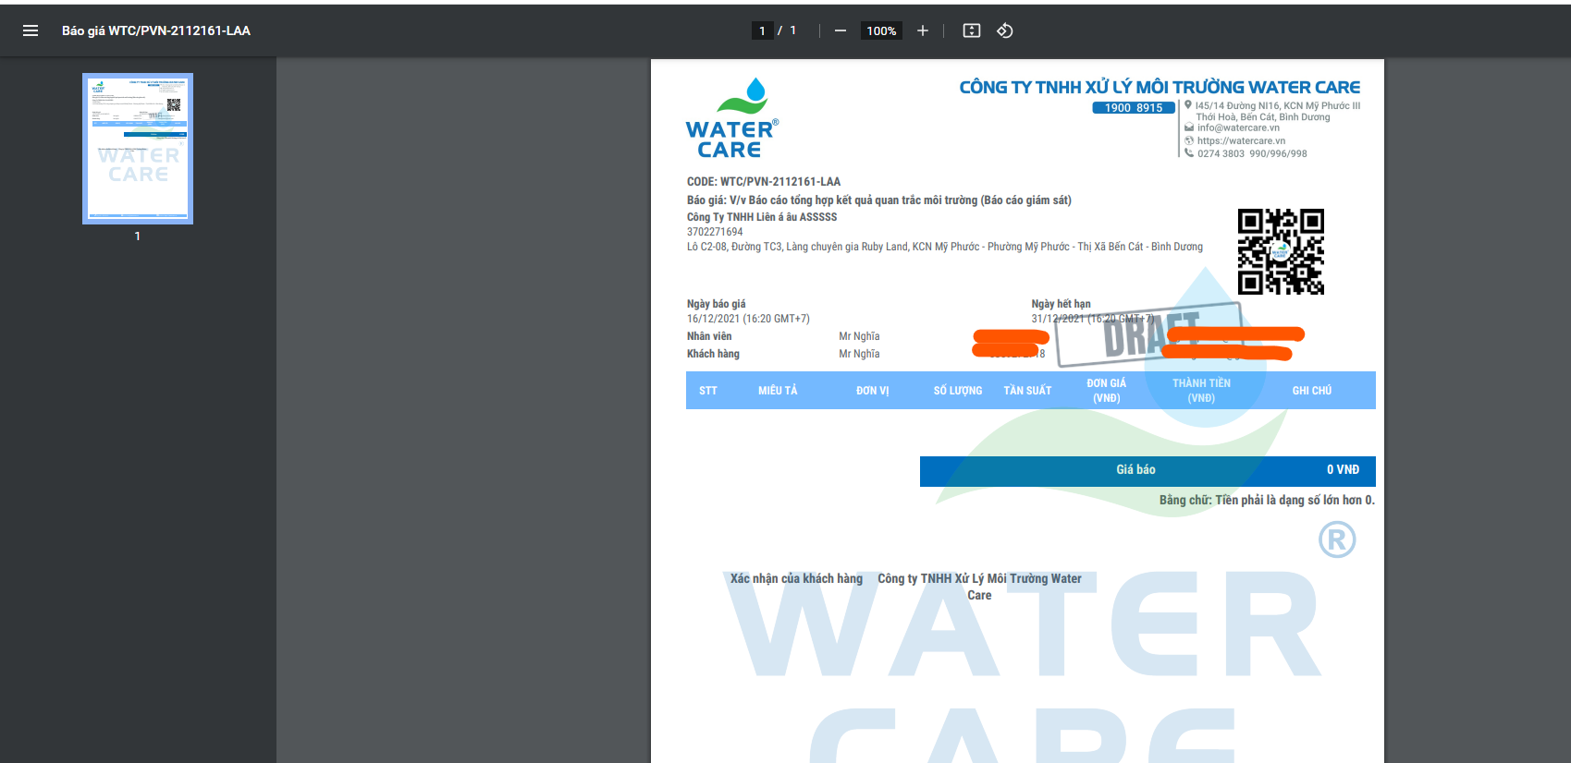Screen dimensions: 1571x763
Task: Select the page 1 thumbnail
Action: 138,149
